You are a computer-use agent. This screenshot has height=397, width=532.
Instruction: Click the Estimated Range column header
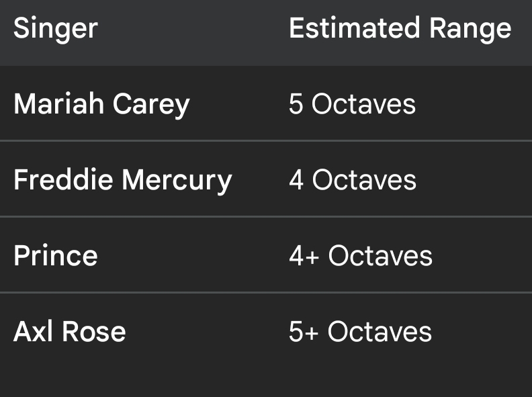coord(400,29)
